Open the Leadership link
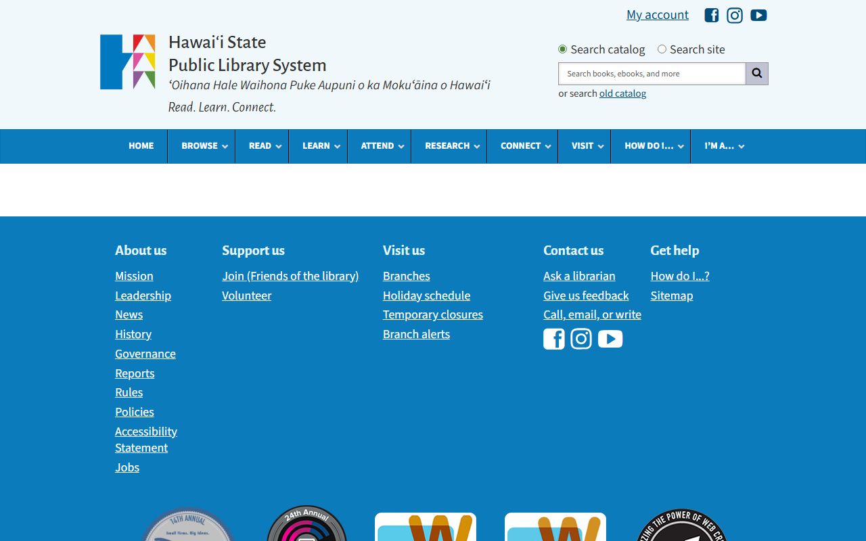 tap(143, 296)
